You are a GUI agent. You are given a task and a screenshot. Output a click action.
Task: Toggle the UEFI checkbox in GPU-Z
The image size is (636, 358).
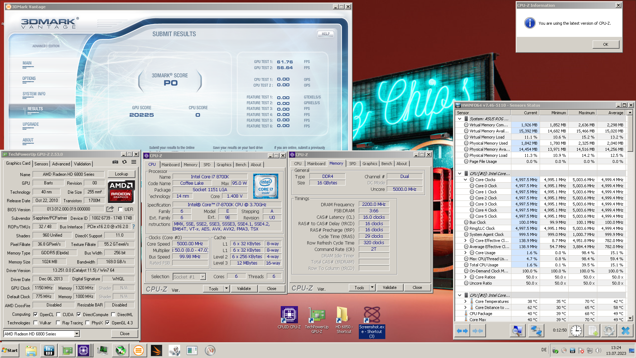[x=120, y=209]
